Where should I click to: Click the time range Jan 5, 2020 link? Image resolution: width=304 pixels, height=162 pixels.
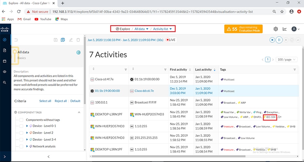click(125, 40)
